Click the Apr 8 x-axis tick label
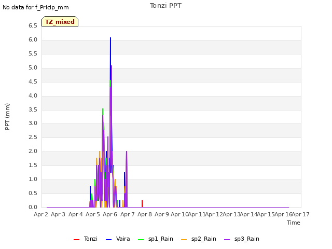 click(145, 214)
